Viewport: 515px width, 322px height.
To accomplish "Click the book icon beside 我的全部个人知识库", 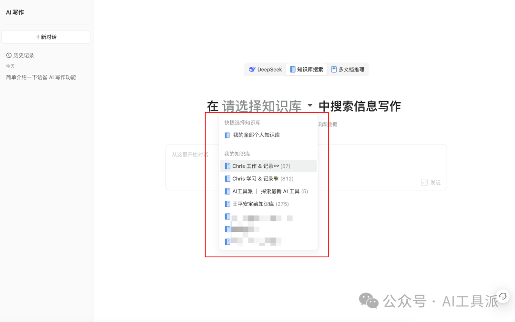I will click(x=227, y=135).
